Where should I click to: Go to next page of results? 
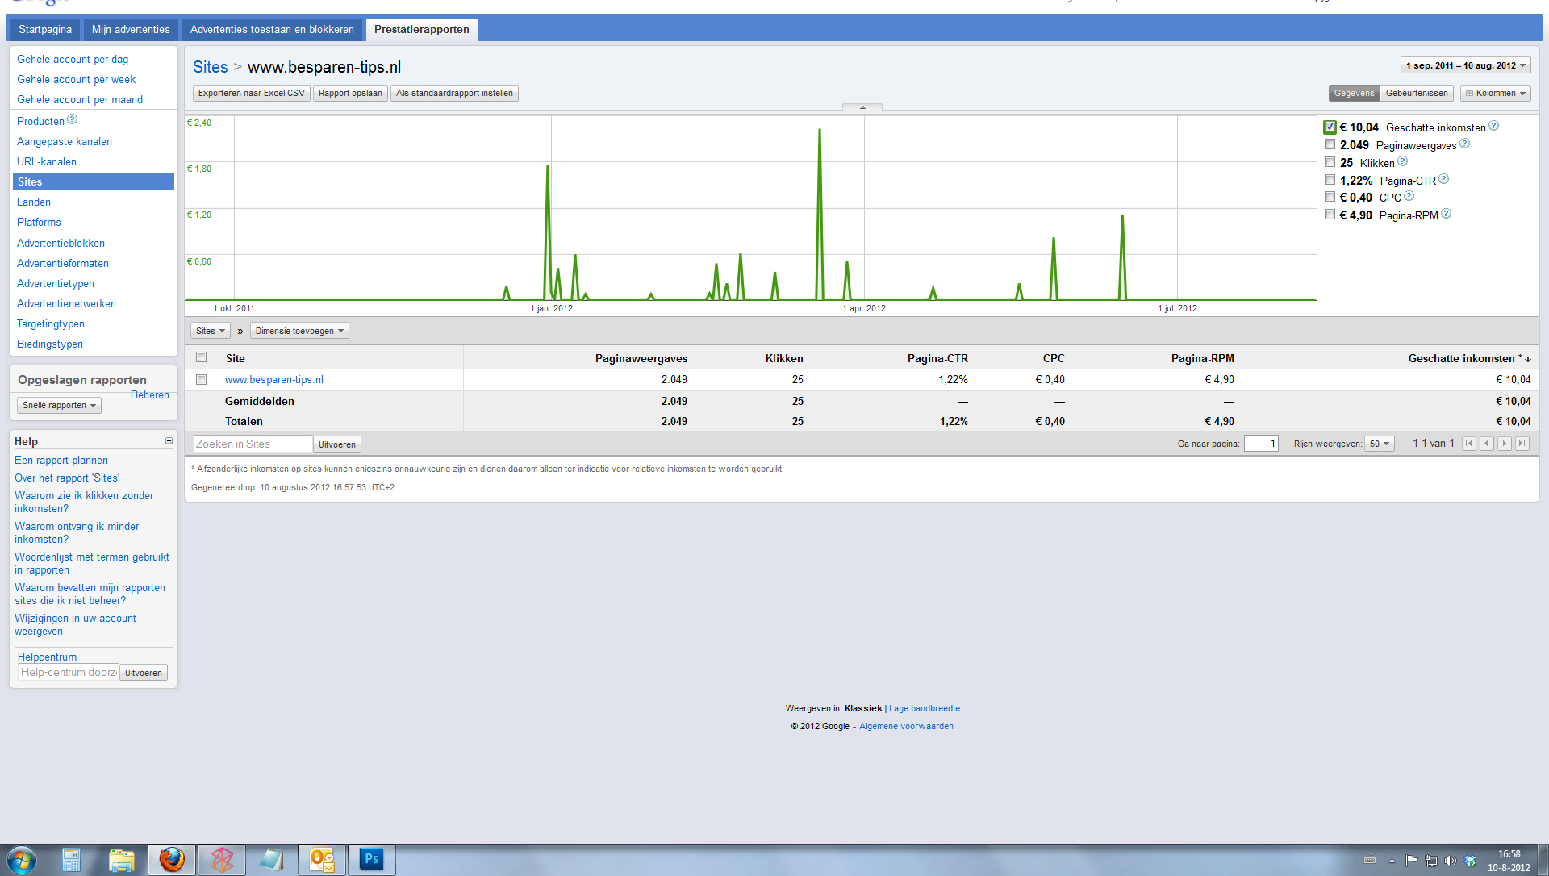[1505, 444]
